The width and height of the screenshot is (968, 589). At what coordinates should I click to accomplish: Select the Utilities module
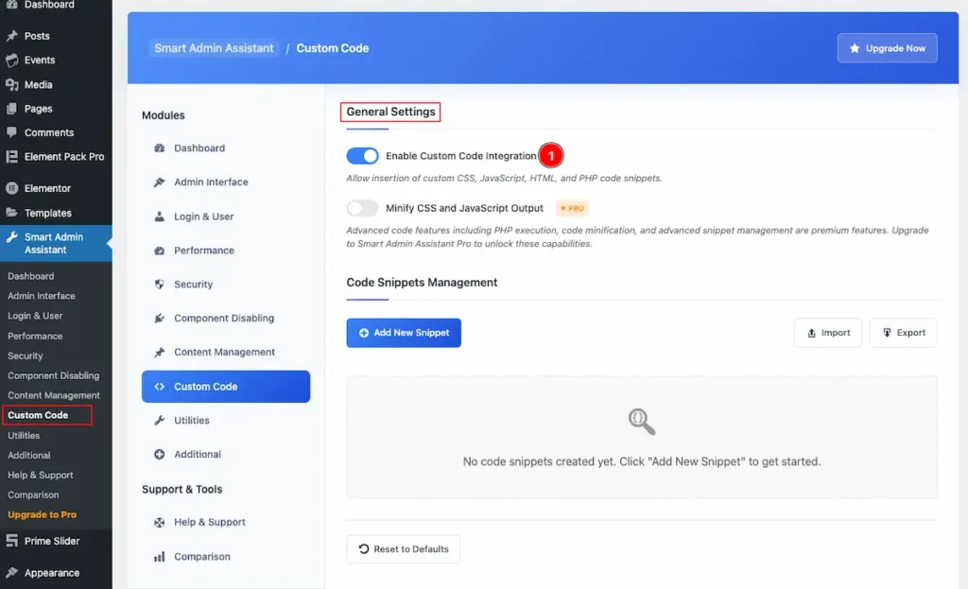coord(226,421)
